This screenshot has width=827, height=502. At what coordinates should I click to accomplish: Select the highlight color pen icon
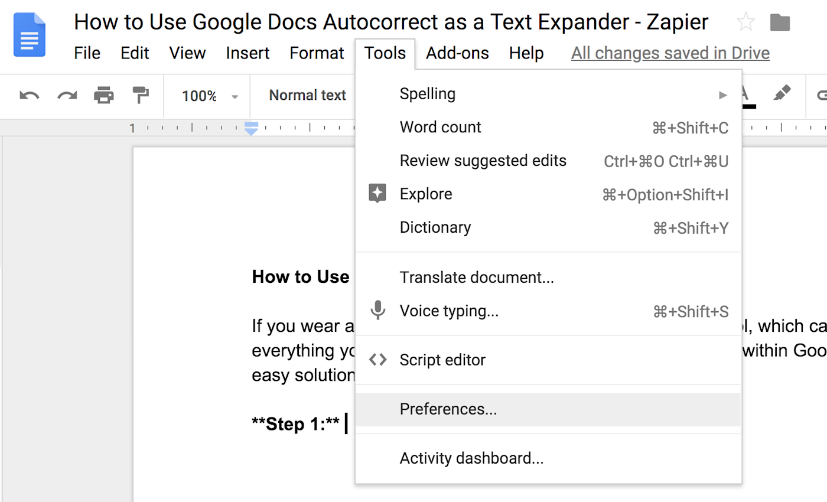coord(782,94)
